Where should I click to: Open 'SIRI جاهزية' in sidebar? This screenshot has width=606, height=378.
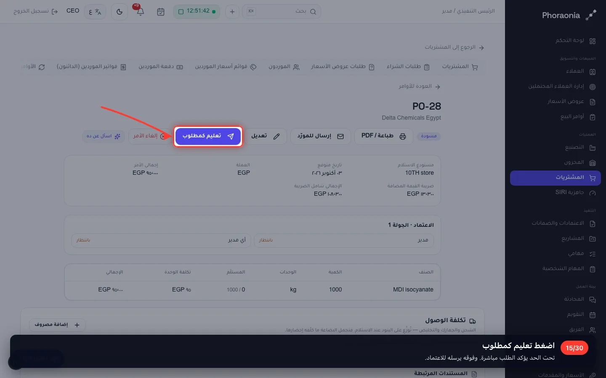(555, 193)
